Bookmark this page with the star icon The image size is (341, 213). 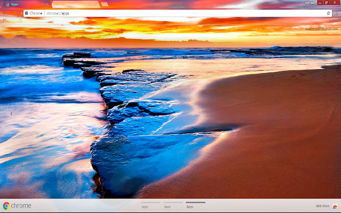click(328, 13)
